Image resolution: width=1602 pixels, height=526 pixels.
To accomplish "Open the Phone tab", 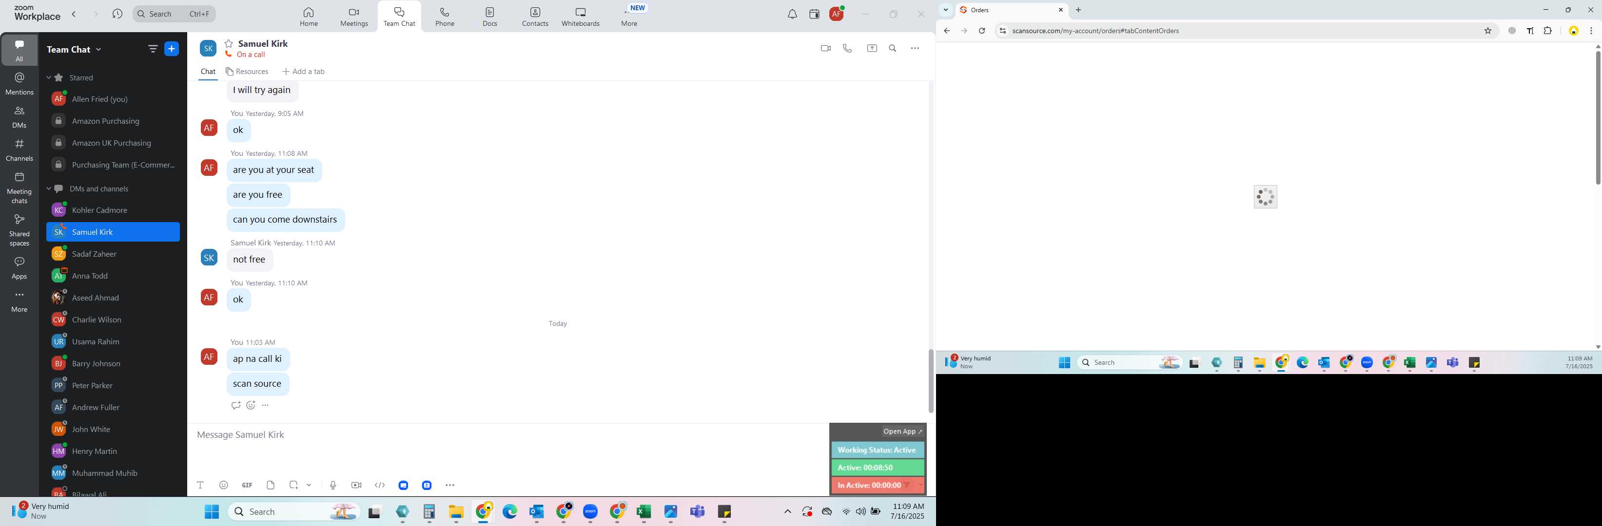I will pos(445,17).
